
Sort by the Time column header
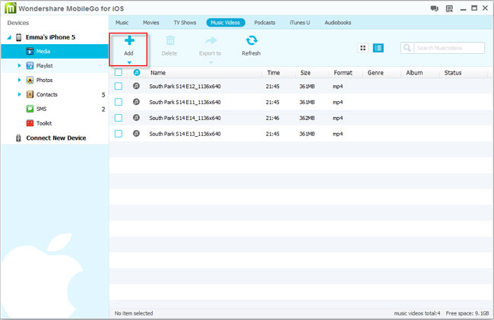(x=274, y=73)
